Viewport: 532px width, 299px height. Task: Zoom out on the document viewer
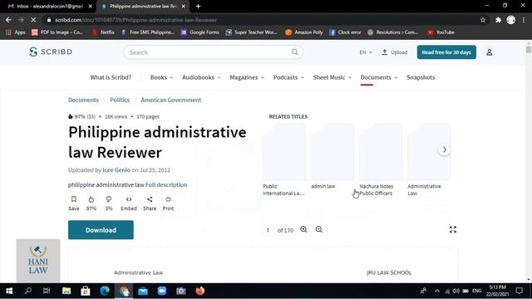[319, 229]
